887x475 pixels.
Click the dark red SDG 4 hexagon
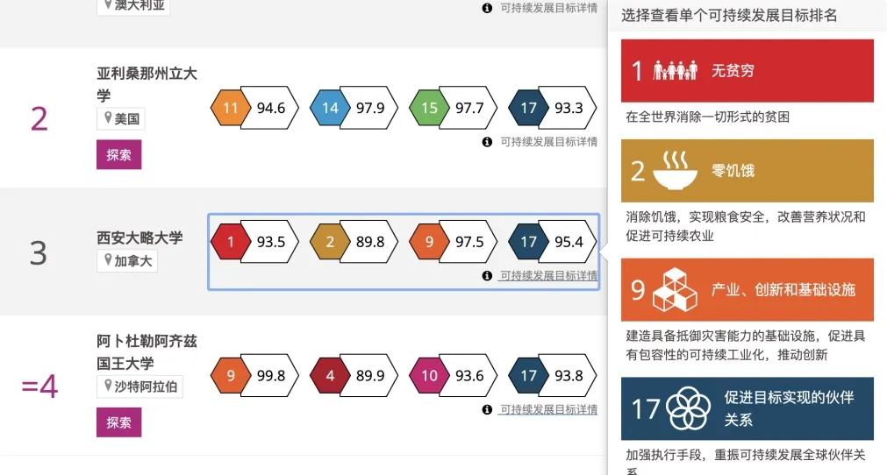point(330,376)
